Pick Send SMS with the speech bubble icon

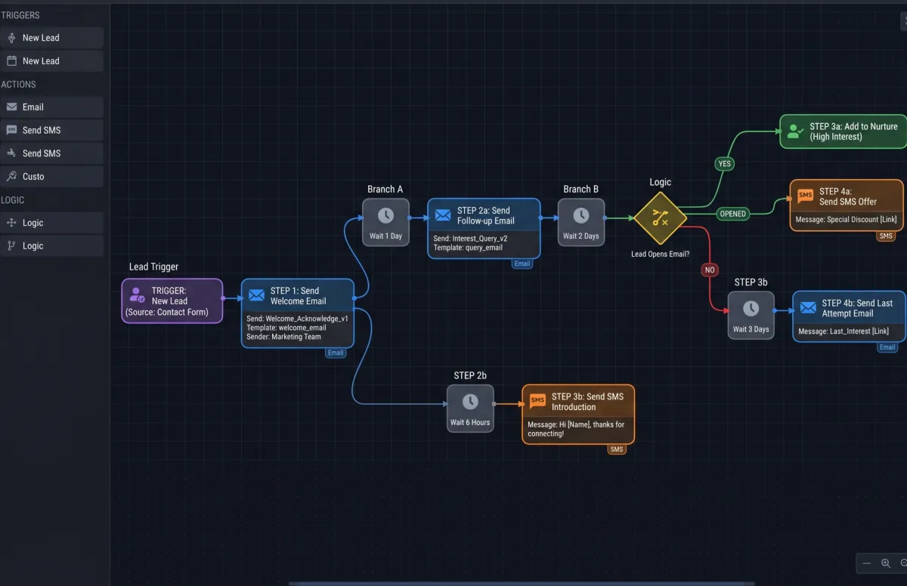[51, 131]
